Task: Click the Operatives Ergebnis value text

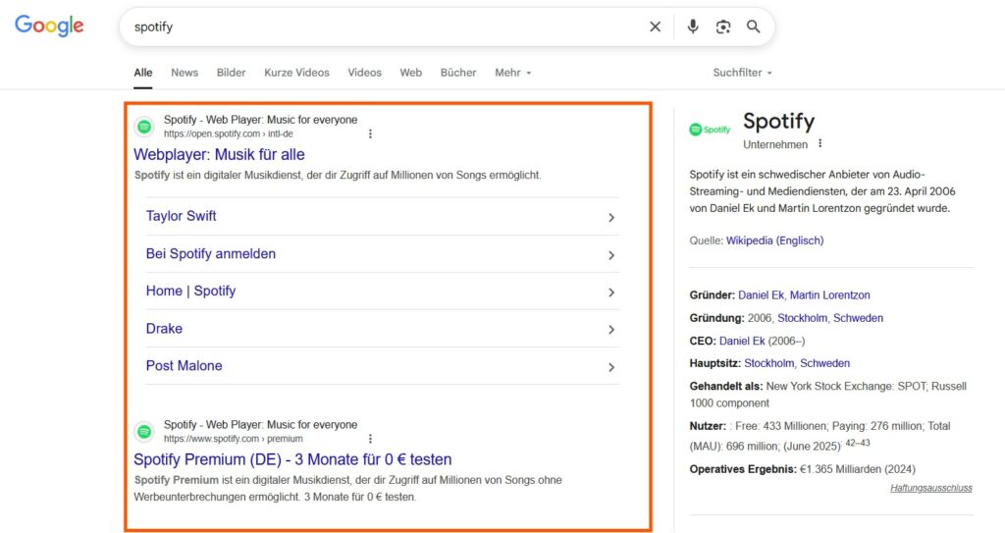Action: pos(858,469)
